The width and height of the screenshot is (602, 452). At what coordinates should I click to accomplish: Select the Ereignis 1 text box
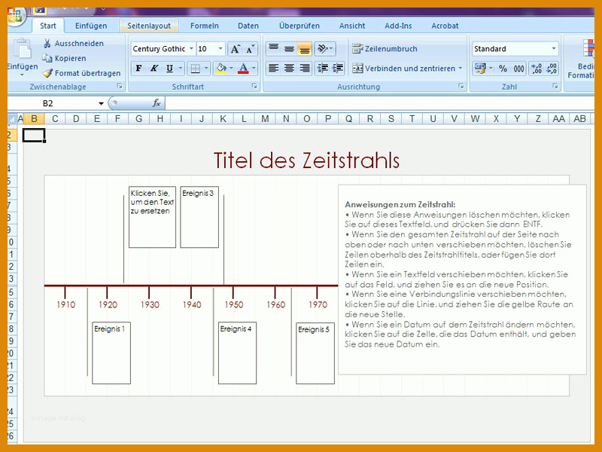click(x=111, y=353)
